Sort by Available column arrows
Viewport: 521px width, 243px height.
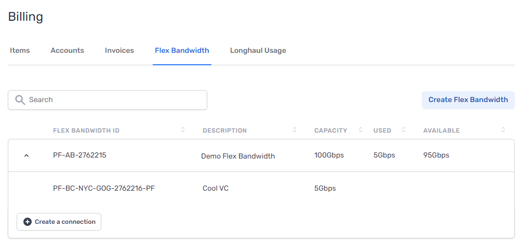coord(503,130)
